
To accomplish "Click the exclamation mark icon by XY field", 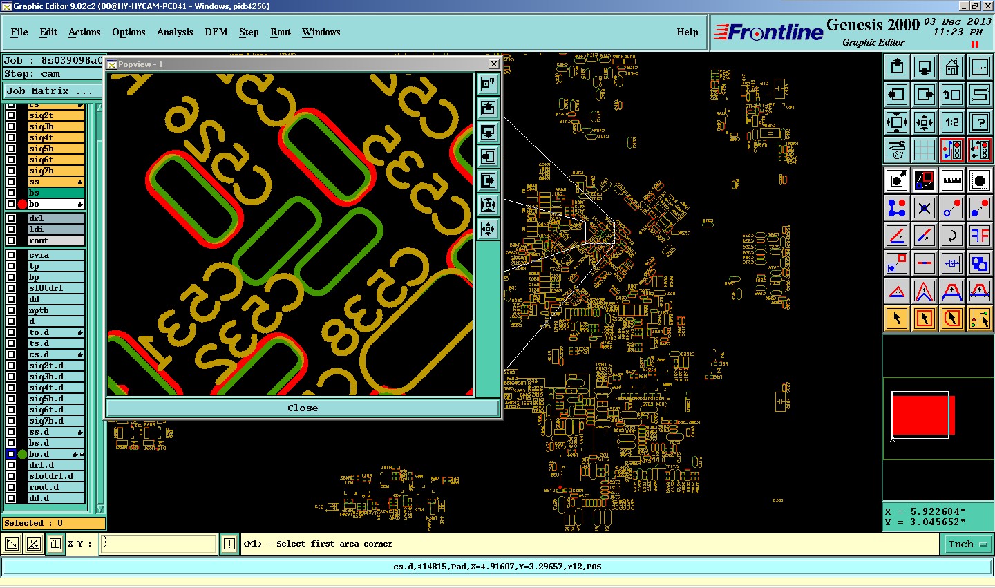I will [x=229, y=544].
